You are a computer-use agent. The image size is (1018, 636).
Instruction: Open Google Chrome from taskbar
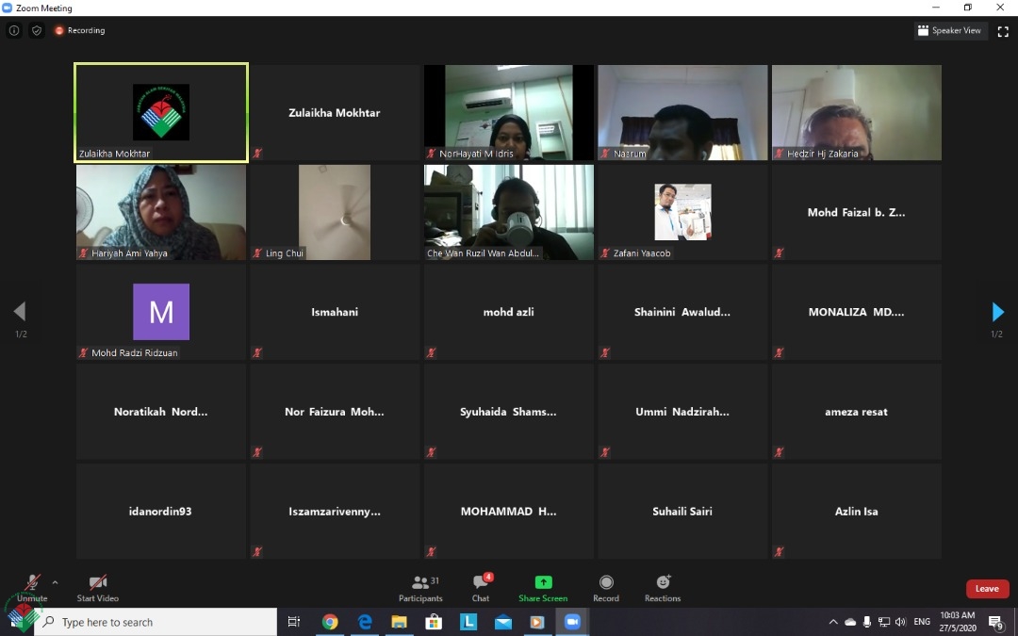[330, 623]
